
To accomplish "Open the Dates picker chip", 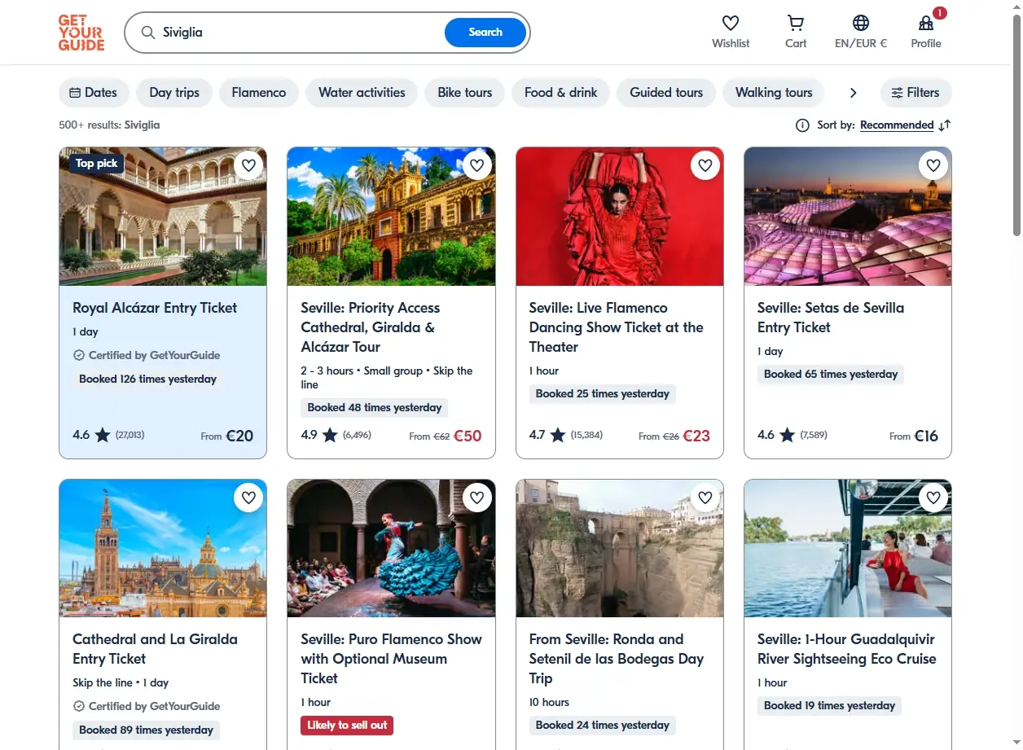I will pyautogui.click(x=94, y=93).
